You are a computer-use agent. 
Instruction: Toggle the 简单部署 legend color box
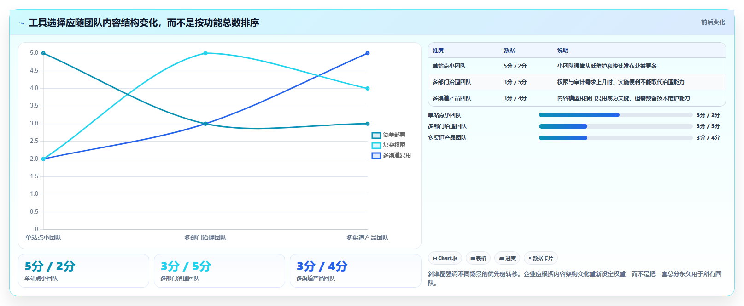pyautogui.click(x=376, y=135)
